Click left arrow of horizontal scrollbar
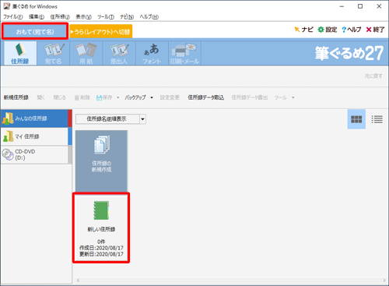 [79, 281]
